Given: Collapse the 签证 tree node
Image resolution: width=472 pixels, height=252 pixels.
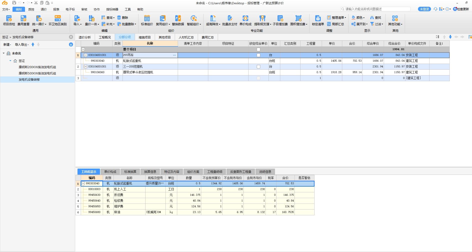Looking at the screenshot, I should coord(10,61).
